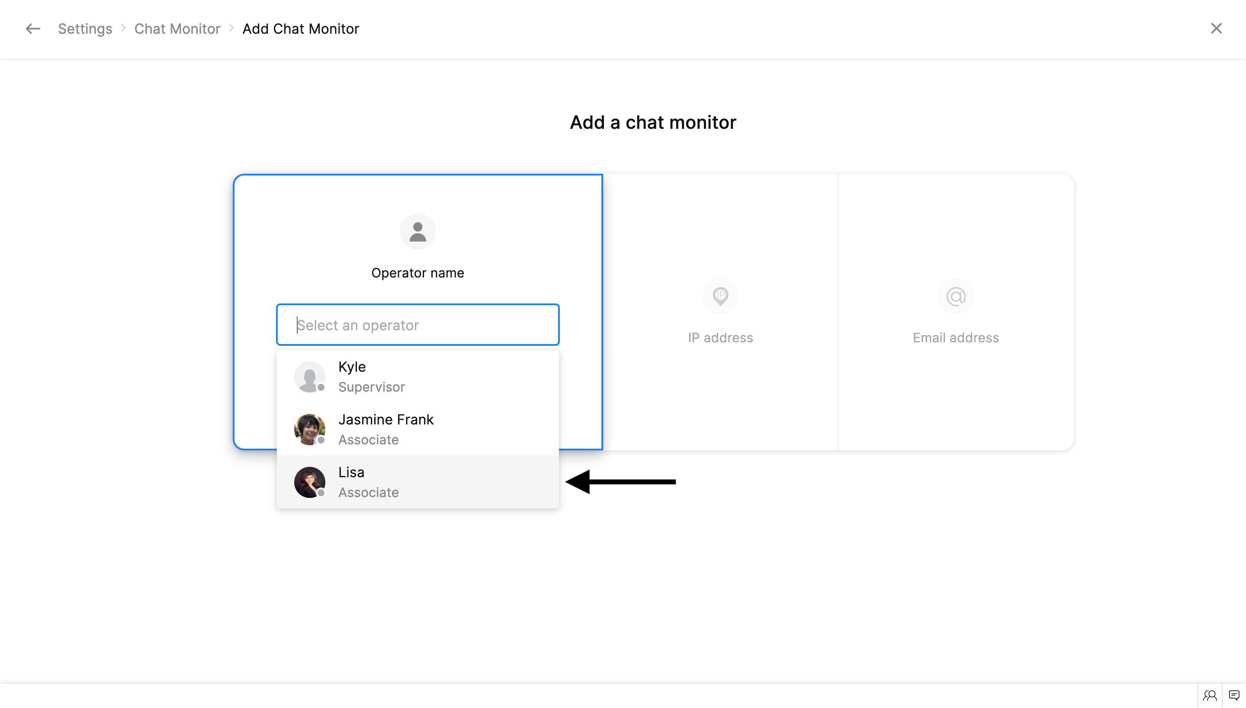The width and height of the screenshot is (1246, 708).
Task: Click Jasmine Frank's profile photo
Action: pyautogui.click(x=309, y=429)
